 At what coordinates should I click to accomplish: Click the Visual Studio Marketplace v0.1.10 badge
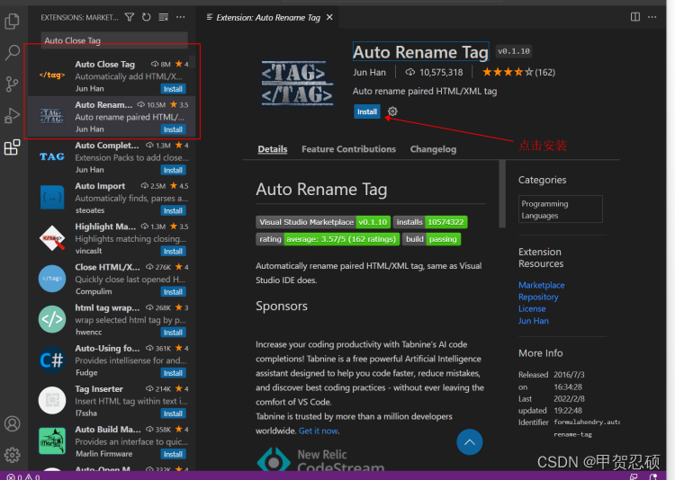323,222
